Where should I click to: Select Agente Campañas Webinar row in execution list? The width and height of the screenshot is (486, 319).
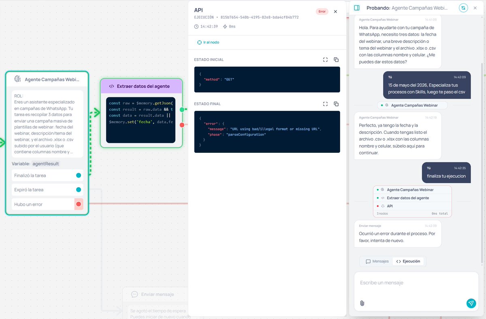point(412,190)
